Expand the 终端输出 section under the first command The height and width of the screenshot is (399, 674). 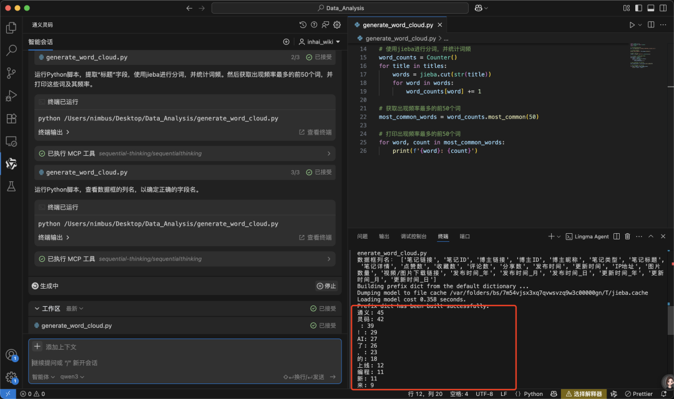coord(54,132)
